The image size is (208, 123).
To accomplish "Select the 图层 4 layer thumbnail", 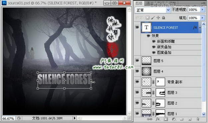I will (146, 71).
